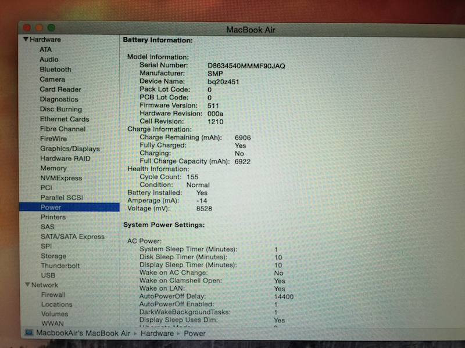Select Firewall under Network

coord(53,295)
